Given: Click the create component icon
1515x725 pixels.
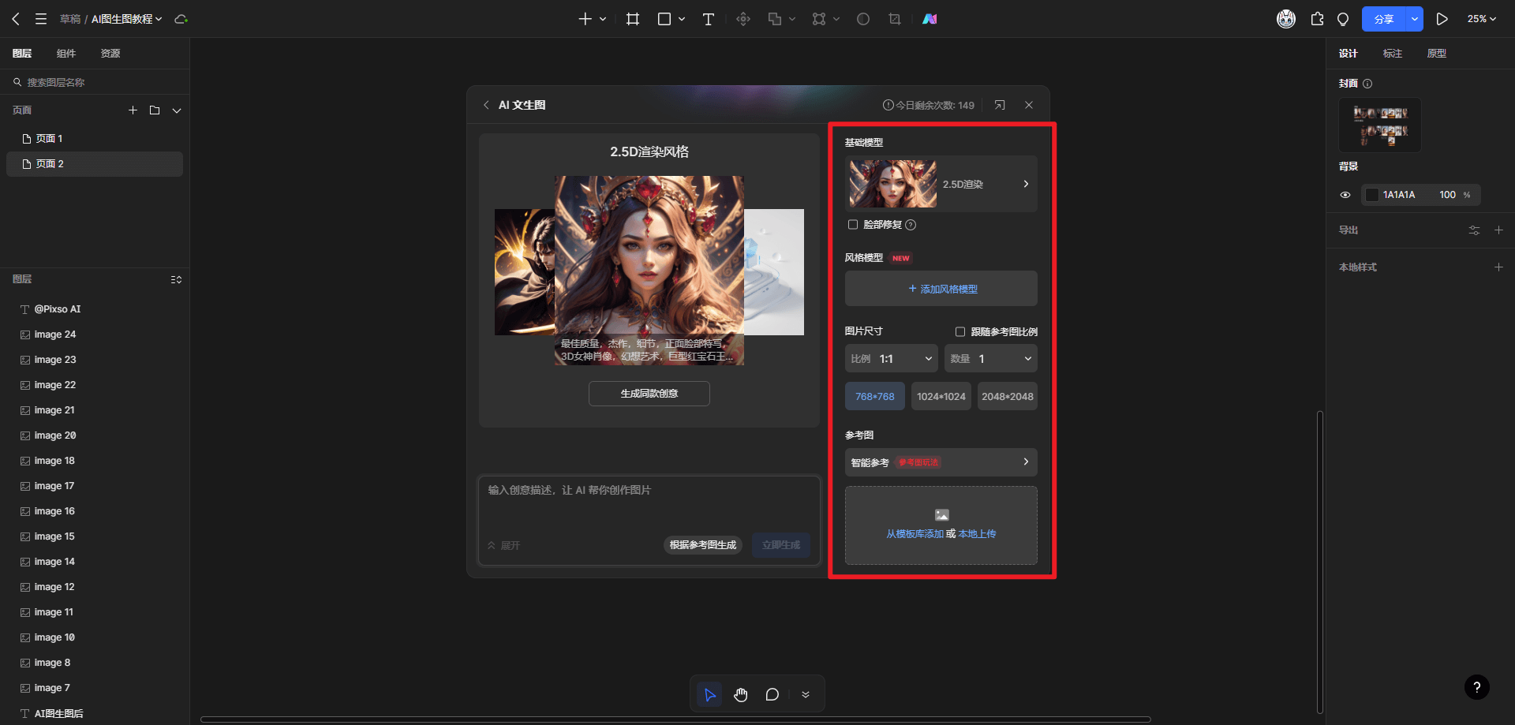Looking at the screenshot, I should click(743, 19).
